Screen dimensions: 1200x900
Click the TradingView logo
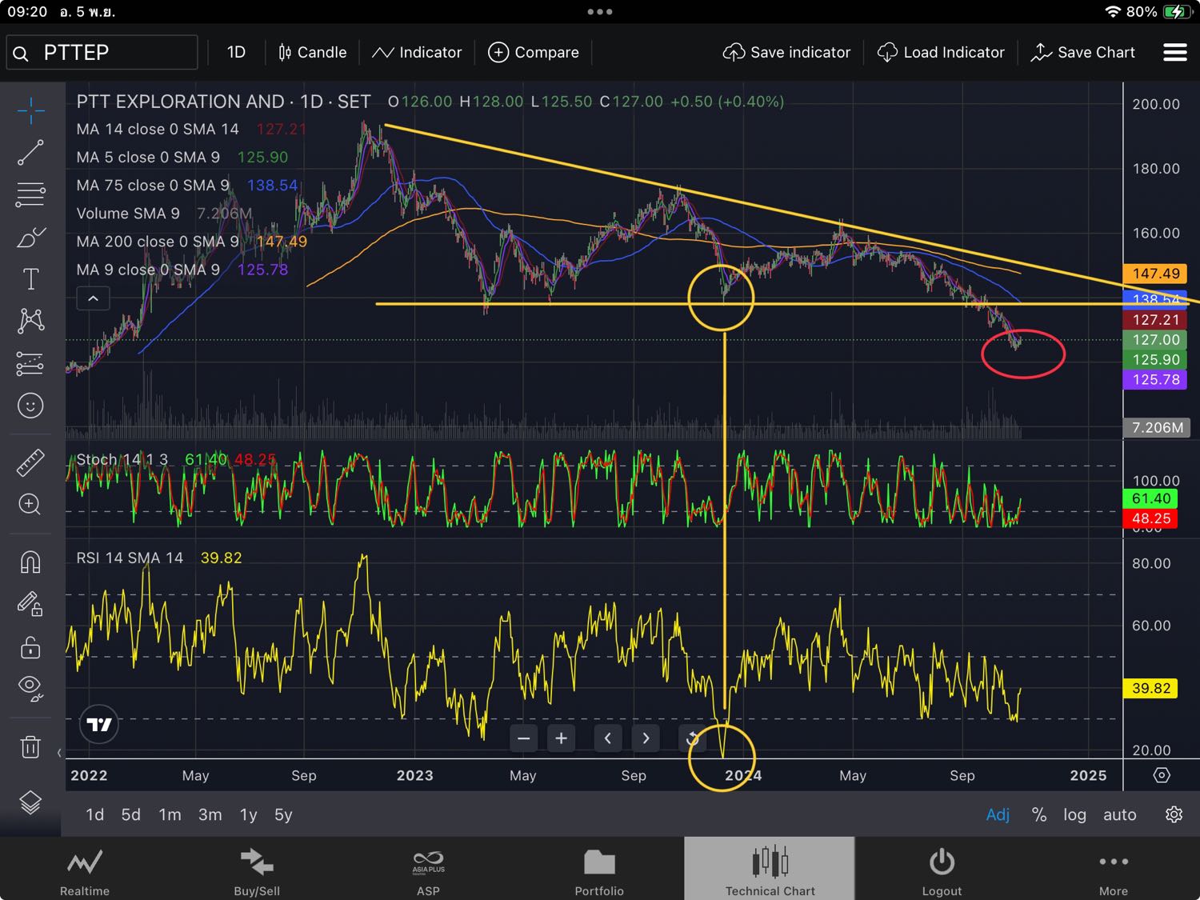[99, 725]
